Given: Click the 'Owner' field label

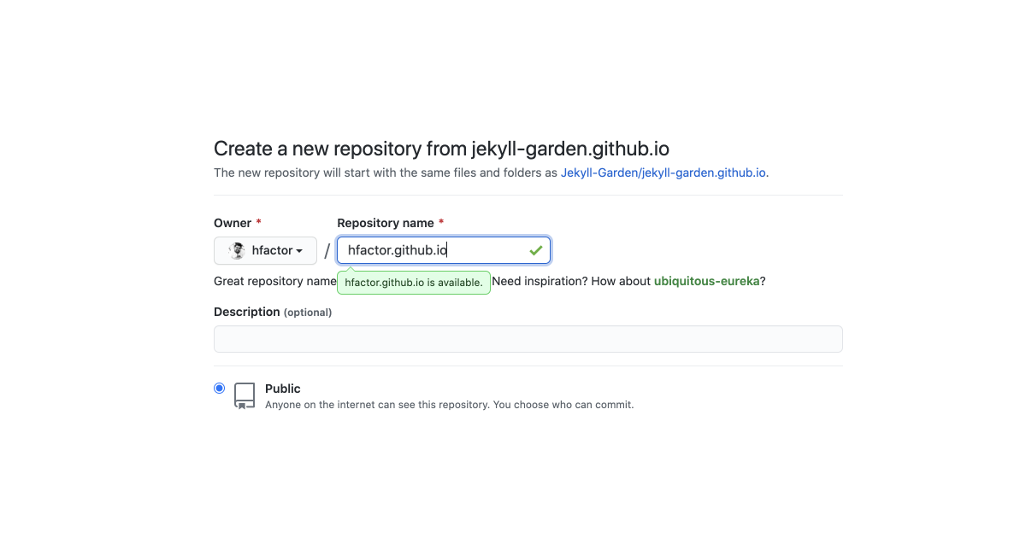Looking at the screenshot, I should click(233, 223).
